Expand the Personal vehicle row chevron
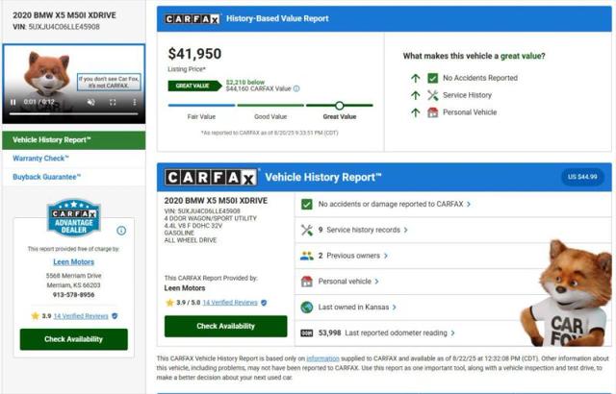The image size is (616, 394). point(376,282)
